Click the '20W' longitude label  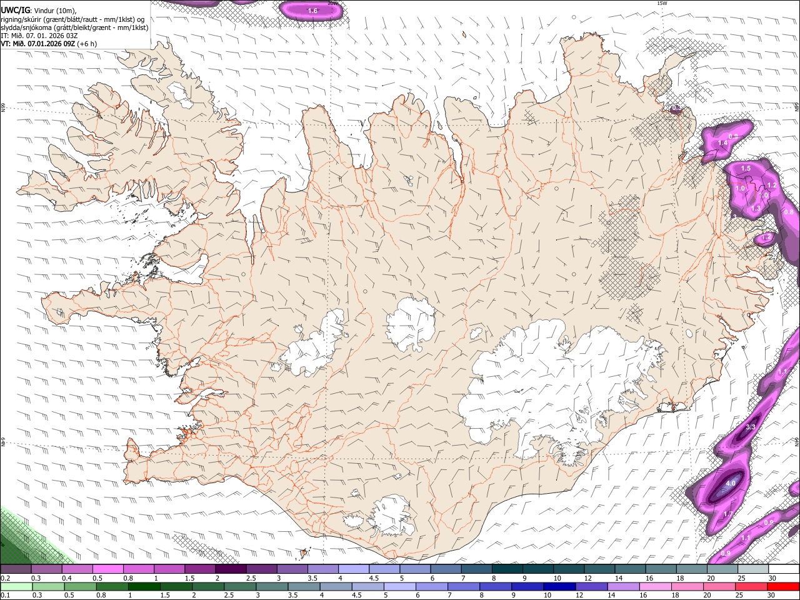tap(333, 3)
